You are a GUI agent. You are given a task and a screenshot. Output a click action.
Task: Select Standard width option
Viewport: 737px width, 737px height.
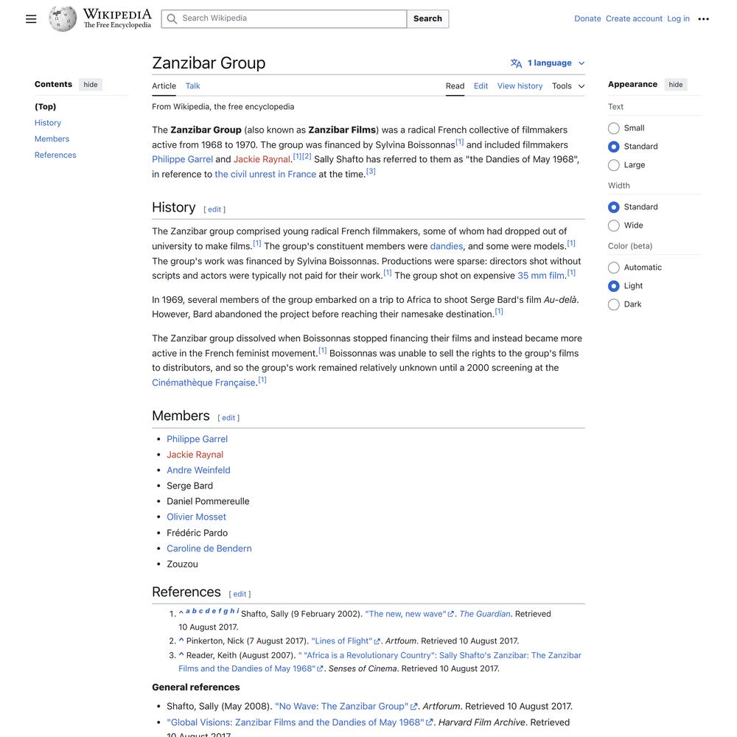pos(613,207)
